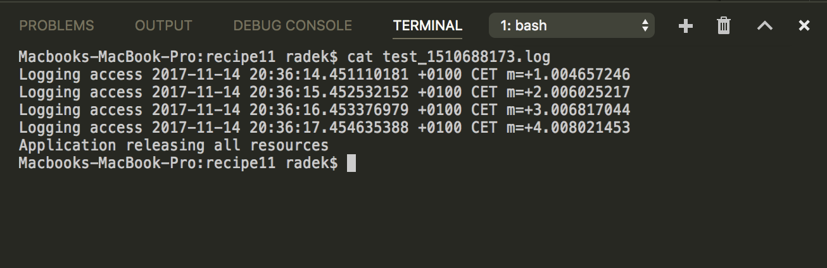Open the DEBUG CONSOLE tab

point(293,26)
